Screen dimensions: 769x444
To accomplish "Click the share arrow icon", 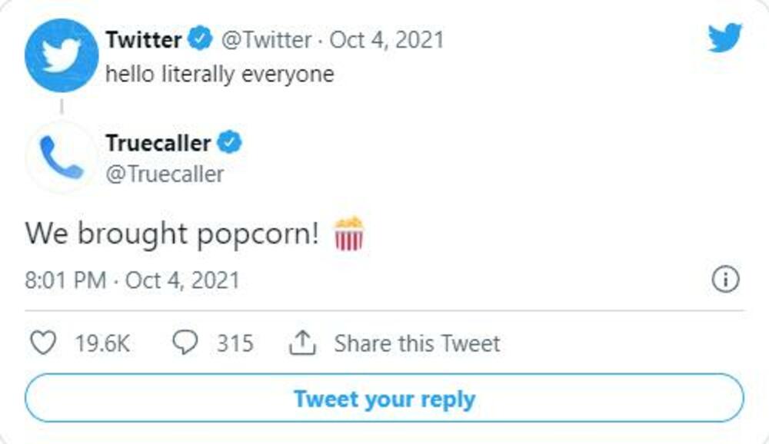I will click(x=303, y=343).
